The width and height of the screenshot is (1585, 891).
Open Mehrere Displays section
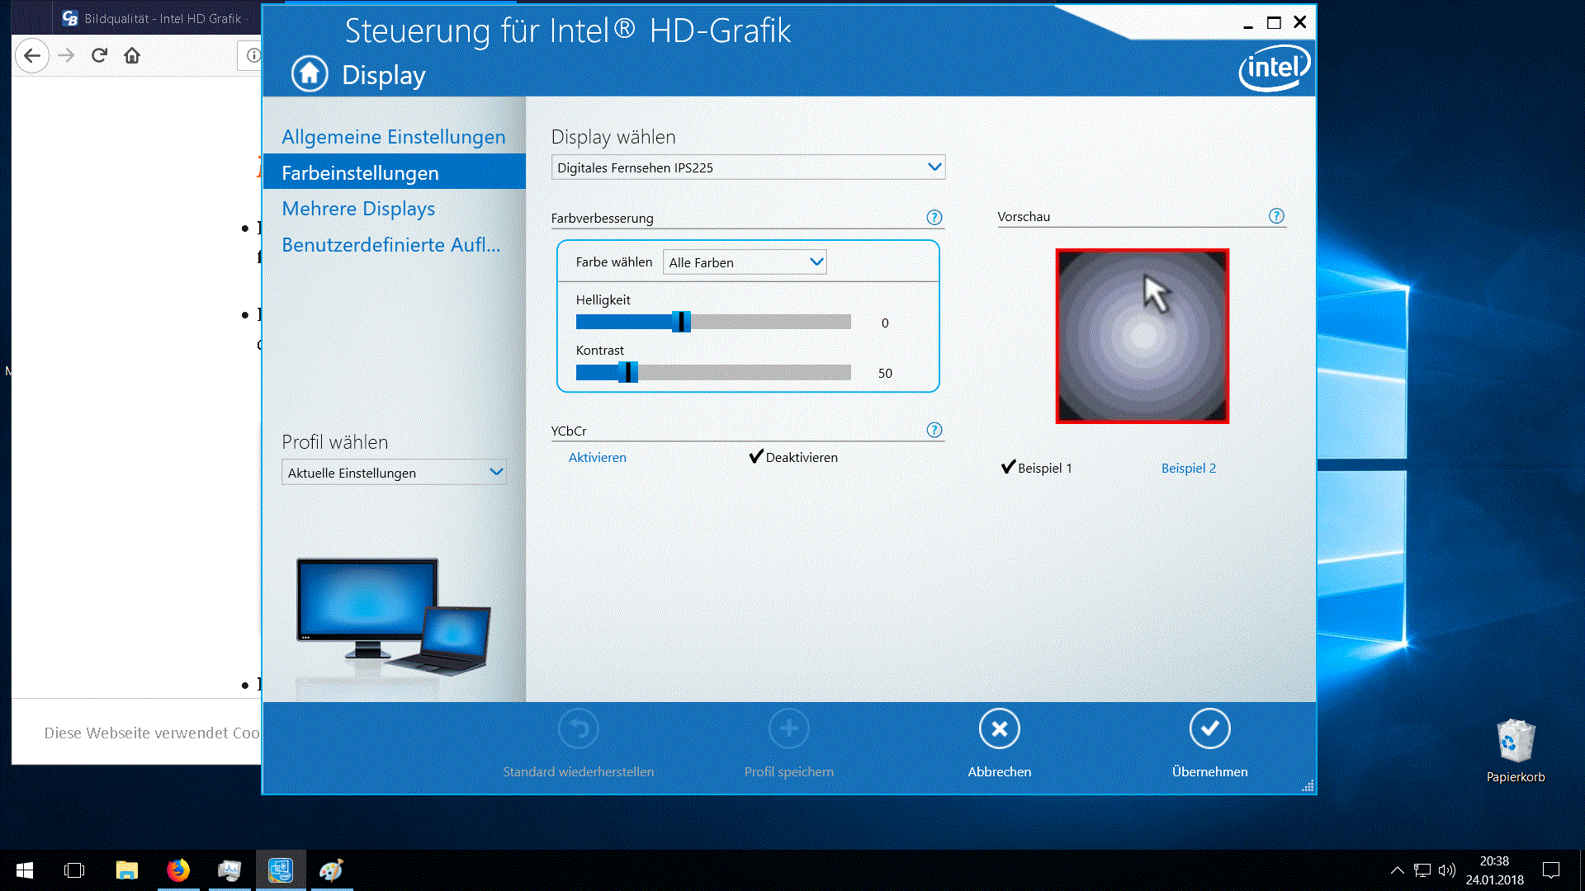(x=358, y=209)
